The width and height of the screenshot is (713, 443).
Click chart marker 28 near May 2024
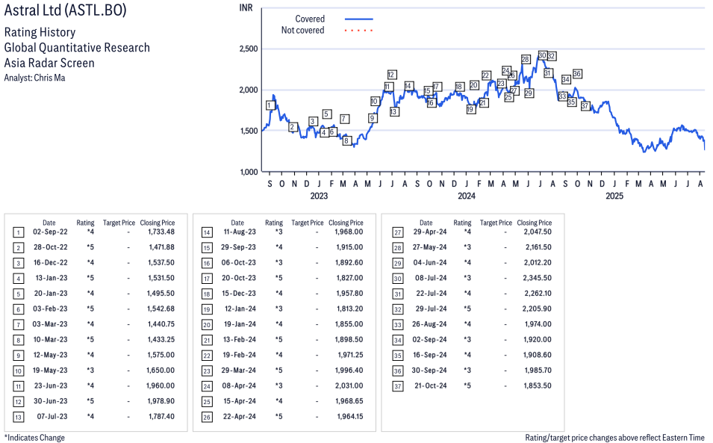click(x=525, y=59)
